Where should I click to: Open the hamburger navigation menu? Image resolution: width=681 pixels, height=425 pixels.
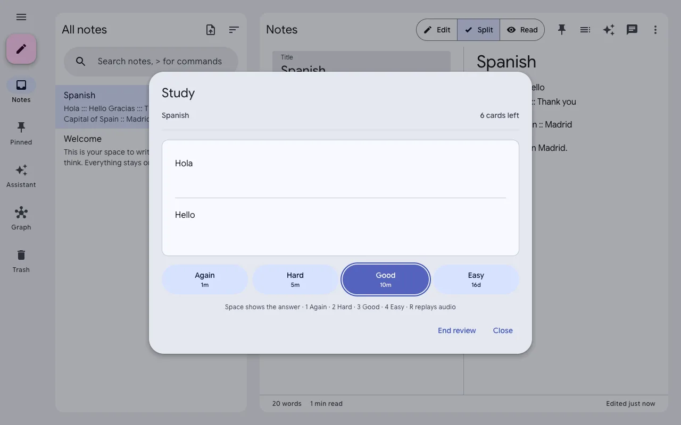[21, 17]
